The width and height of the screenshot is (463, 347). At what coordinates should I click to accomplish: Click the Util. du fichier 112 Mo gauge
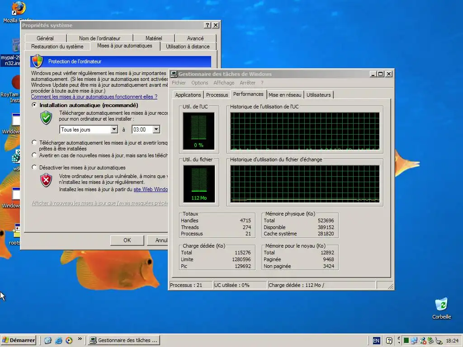pyautogui.click(x=199, y=183)
